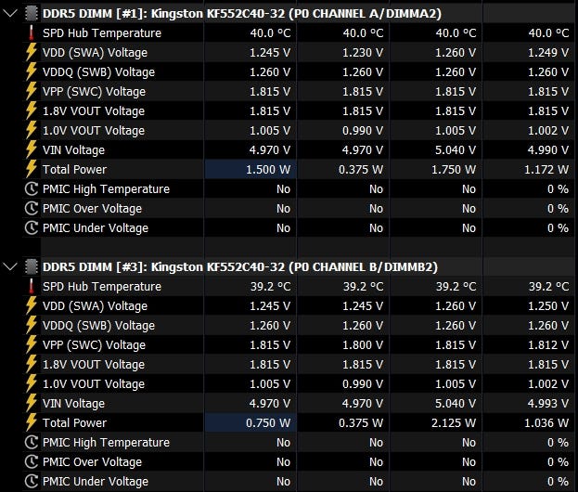Viewport: 578px width, 492px height.
Task: Select DIMM #1 VDDQ (SWB) Voltage label
Action: pos(98,71)
